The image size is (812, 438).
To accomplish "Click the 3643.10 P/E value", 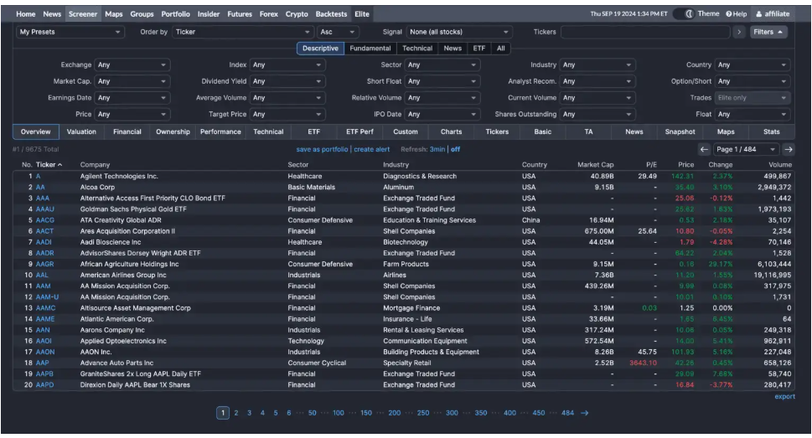I will (643, 363).
